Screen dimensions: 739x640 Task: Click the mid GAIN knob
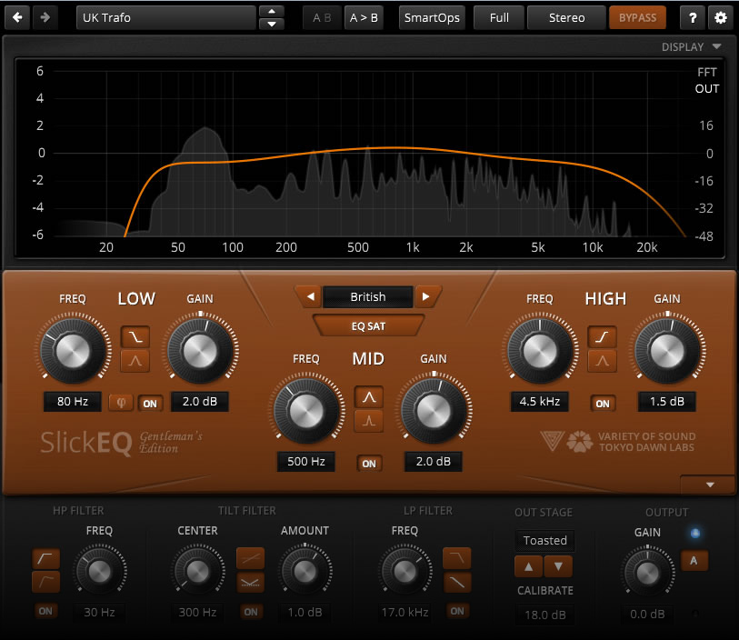click(x=434, y=411)
